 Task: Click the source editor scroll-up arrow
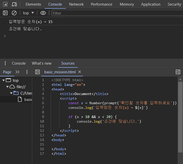tap(180, 79)
